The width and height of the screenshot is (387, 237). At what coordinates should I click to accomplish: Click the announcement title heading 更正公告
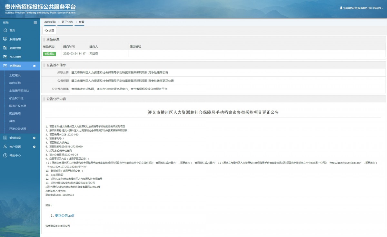pos(213,112)
